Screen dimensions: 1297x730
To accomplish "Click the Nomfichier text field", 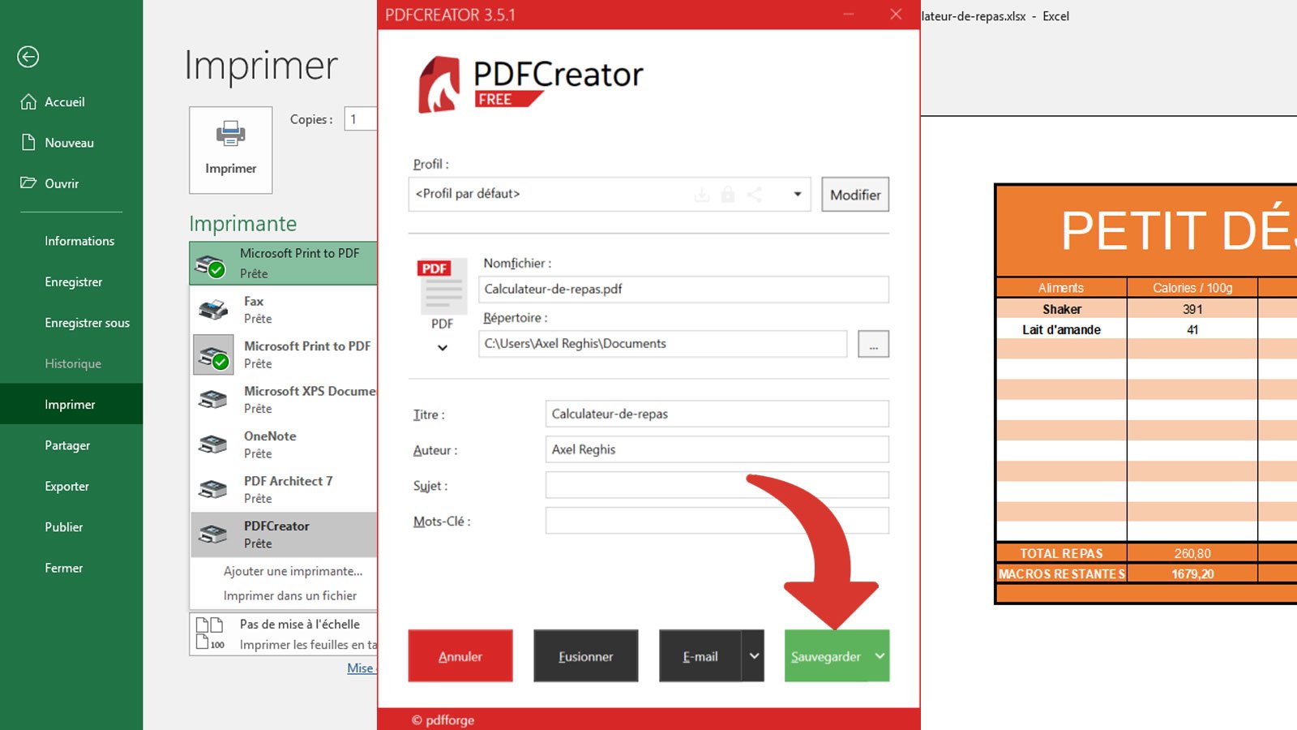I will [683, 290].
